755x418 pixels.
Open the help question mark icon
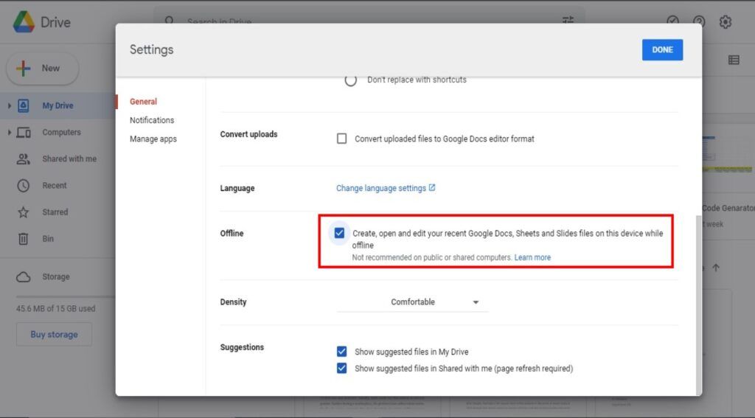[x=699, y=21]
